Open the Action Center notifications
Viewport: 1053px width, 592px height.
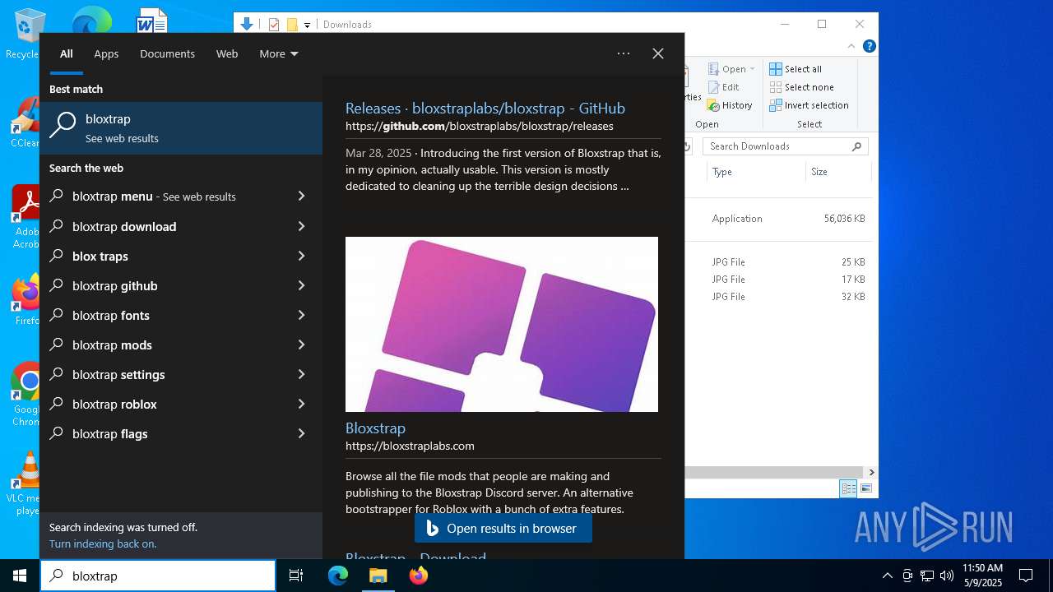[x=1026, y=576]
